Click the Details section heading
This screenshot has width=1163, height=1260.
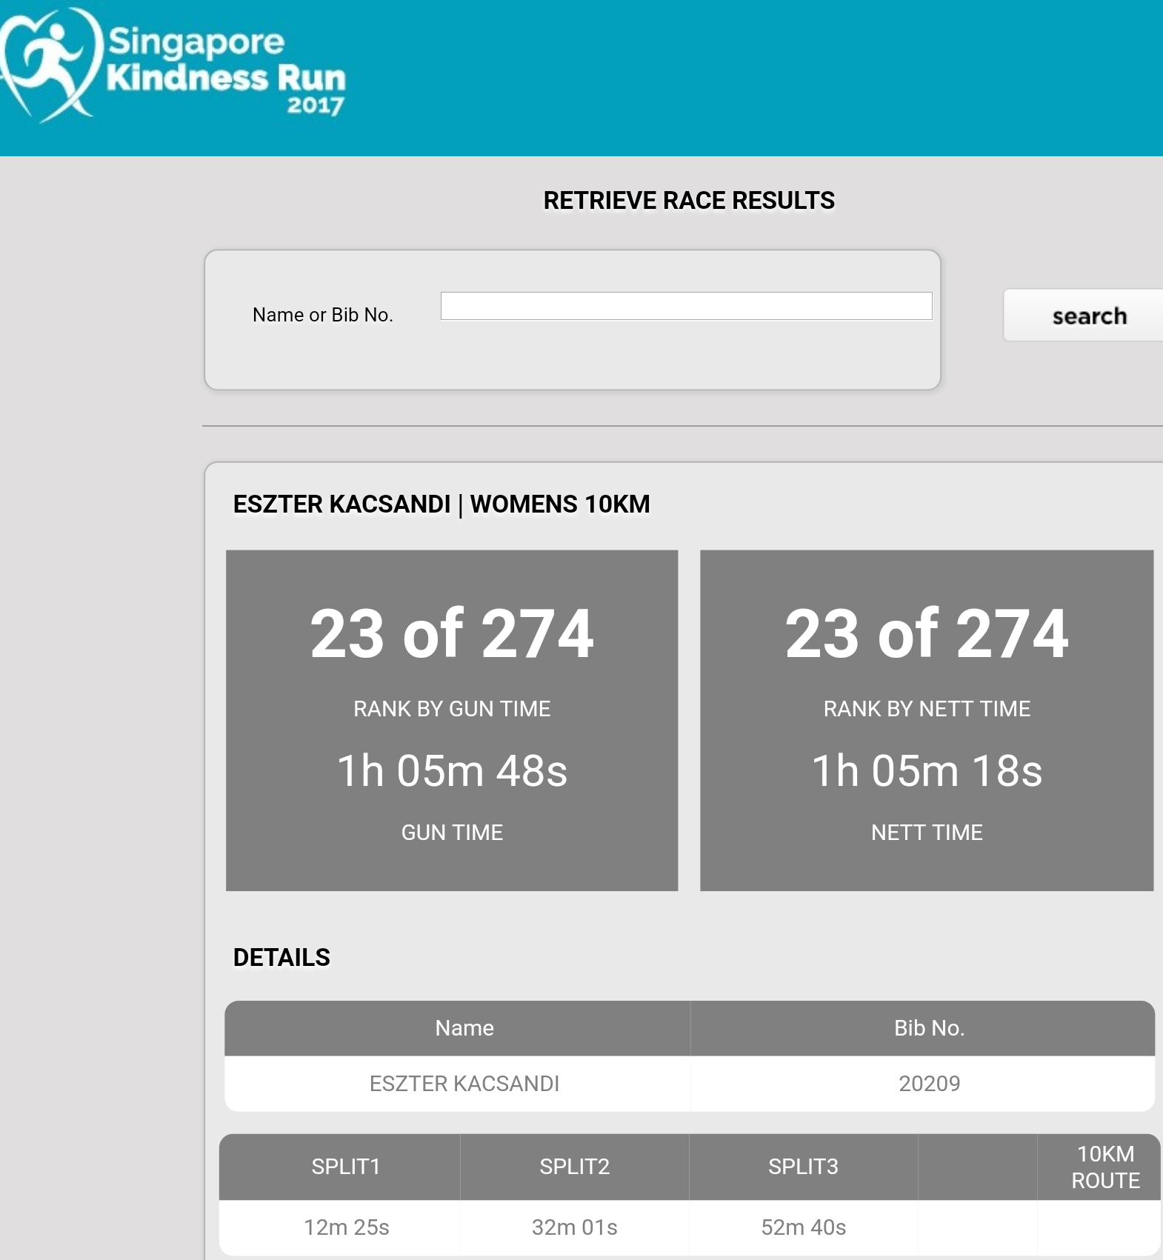pos(281,958)
